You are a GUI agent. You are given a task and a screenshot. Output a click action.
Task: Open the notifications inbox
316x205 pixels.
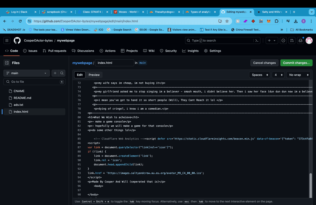pos(300,40)
